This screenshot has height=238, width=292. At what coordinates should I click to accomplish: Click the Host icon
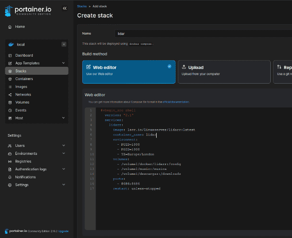click(10, 118)
